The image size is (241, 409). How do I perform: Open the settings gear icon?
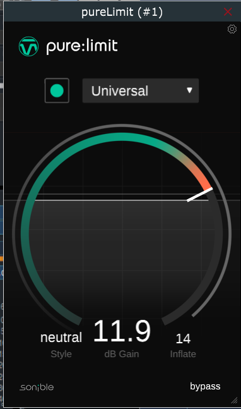[232, 29]
